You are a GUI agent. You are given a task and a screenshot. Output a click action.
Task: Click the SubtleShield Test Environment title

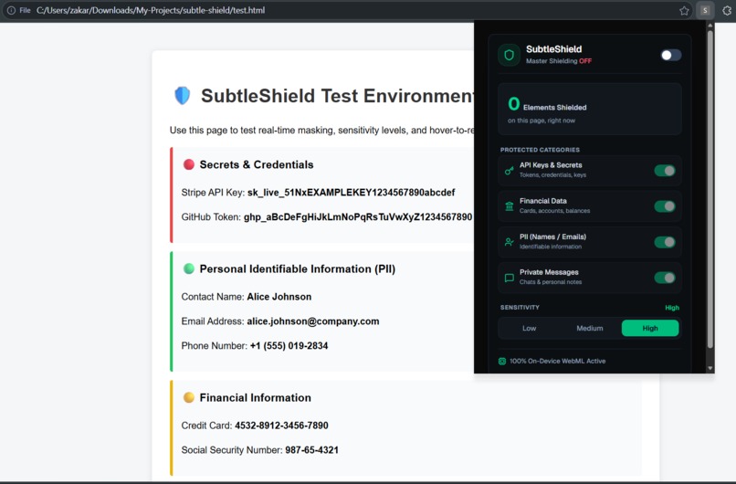[x=337, y=96]
